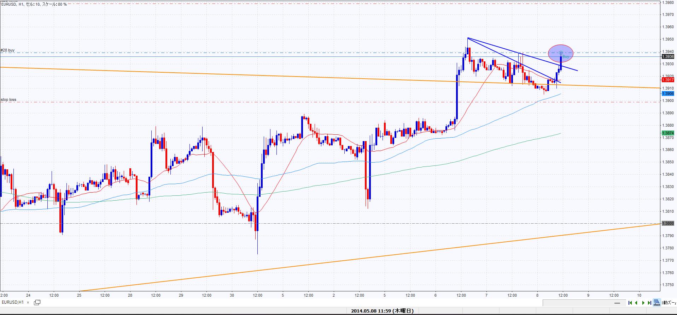The width and height of the screenshot is (677, 315).
Task: Click the black 1.3936 current price tag
Action: 668,56
